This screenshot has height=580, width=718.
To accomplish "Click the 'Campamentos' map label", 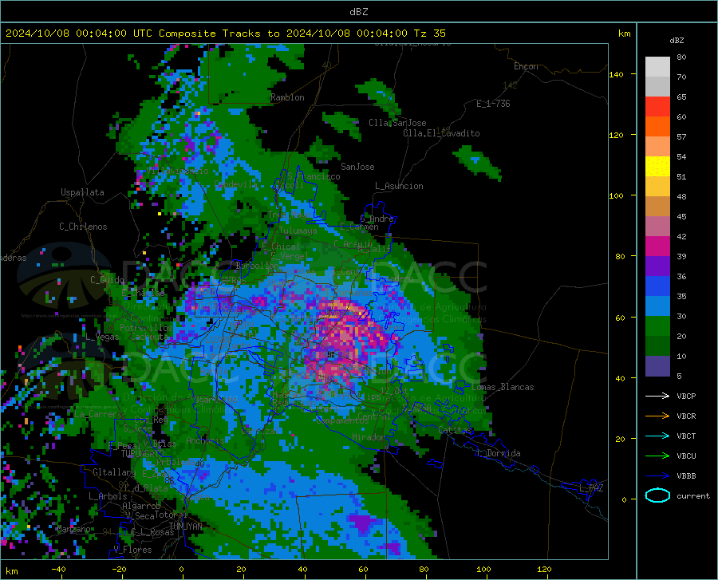I will point(342,420).
